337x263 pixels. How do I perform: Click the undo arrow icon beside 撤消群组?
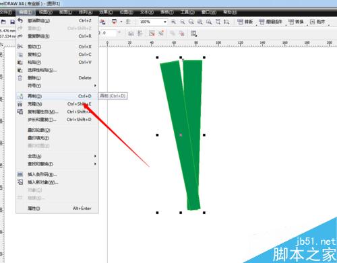coord(20,20)
